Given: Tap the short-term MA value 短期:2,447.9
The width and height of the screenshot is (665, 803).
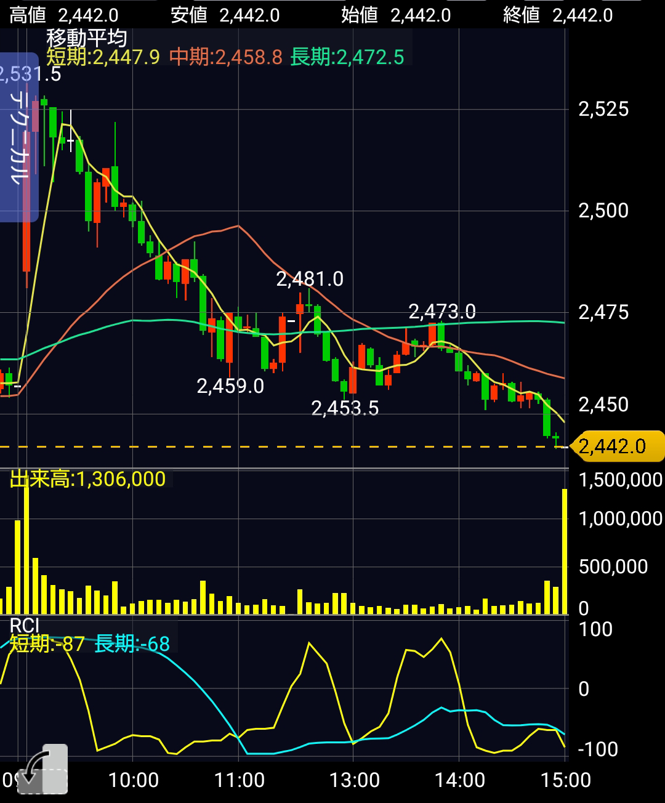Looking at the screenshot, I should [103, 57].
